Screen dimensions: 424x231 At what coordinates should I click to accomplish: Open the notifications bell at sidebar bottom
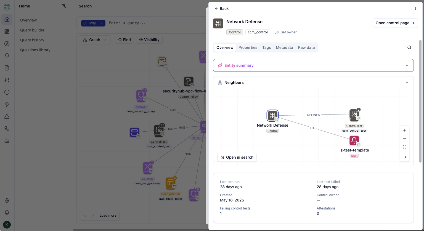(x=7, y=213)
